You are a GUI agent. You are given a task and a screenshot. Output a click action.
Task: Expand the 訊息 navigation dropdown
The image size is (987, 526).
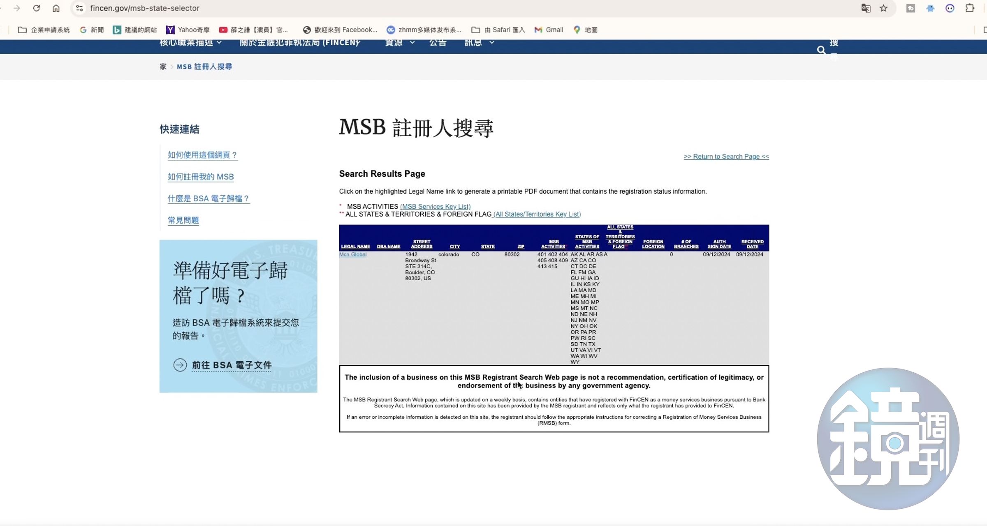pos(479,42)
